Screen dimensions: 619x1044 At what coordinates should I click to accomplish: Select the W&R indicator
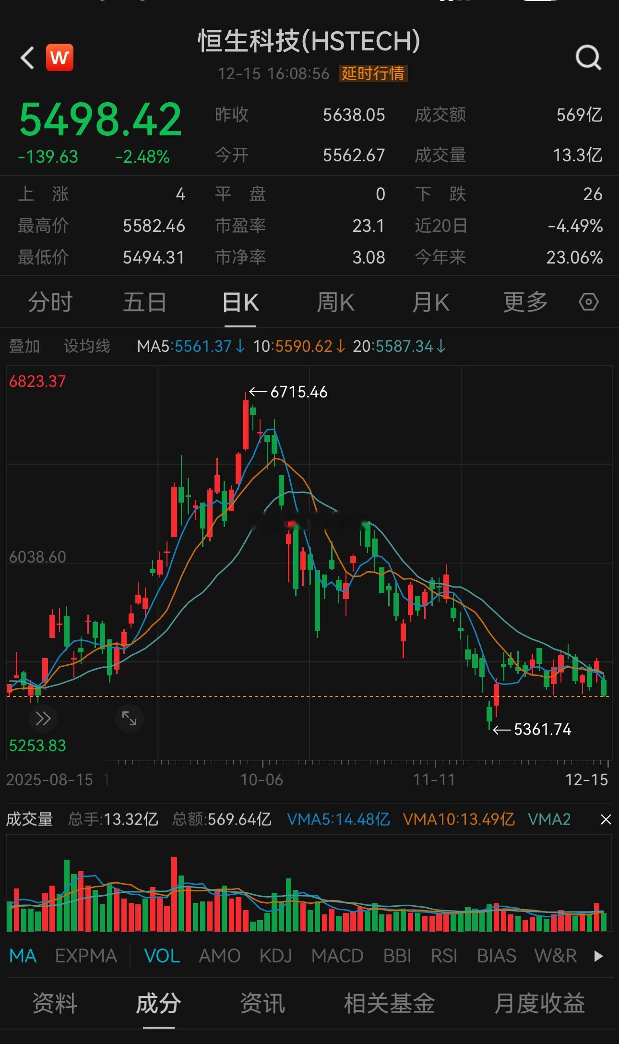[x=556, y=956]
